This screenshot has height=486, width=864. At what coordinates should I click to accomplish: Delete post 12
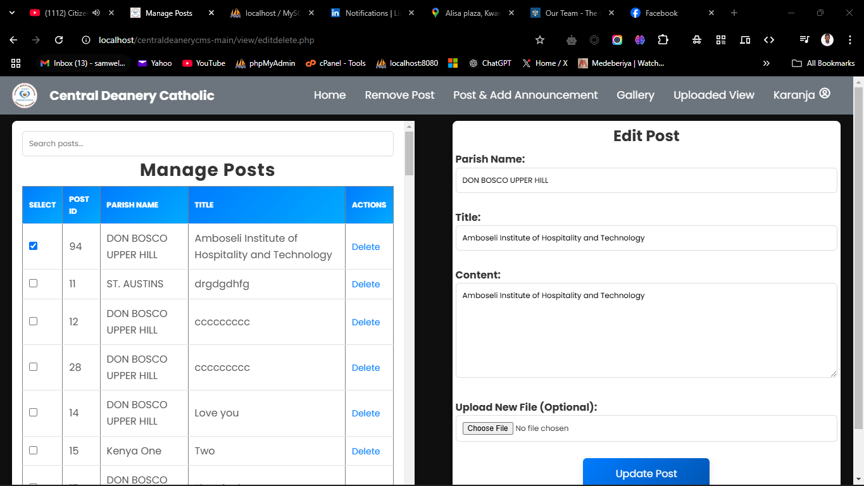pos(366,322)
